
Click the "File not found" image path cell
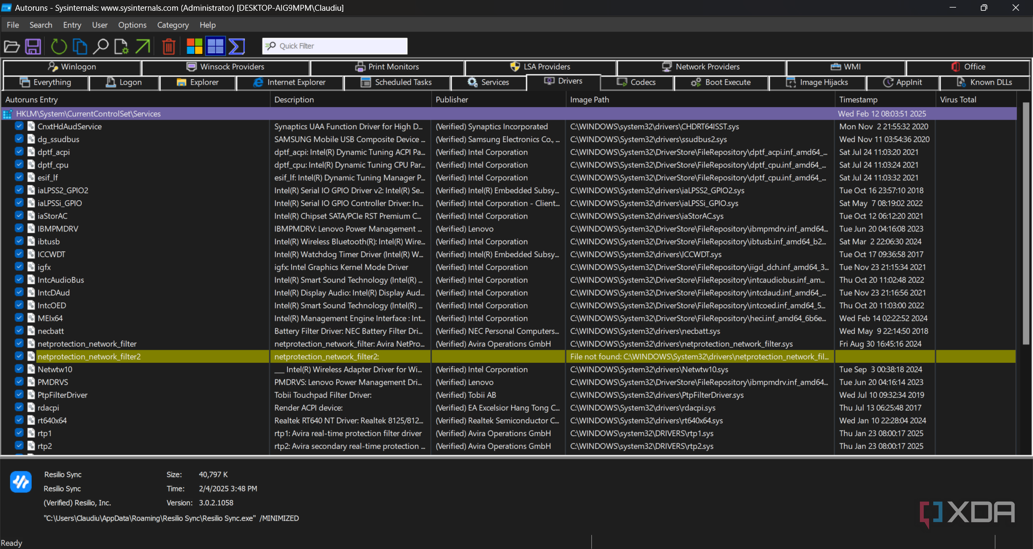[699, 356]
